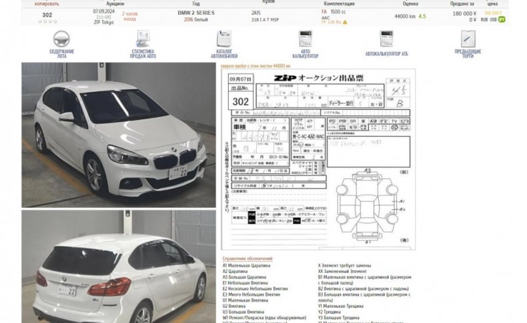Image resolution: width=527 pixels, height=323 pixels.
Task: Open the rear view photo of white BMW
Action: pos(119,266)
